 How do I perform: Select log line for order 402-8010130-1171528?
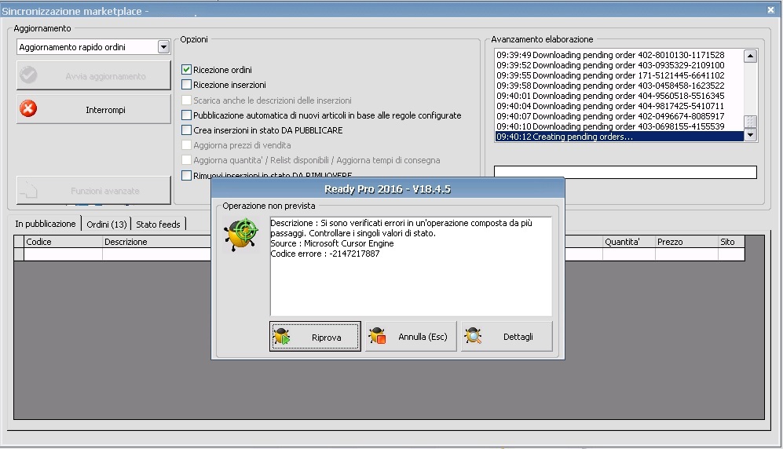[x=619, y=55]
